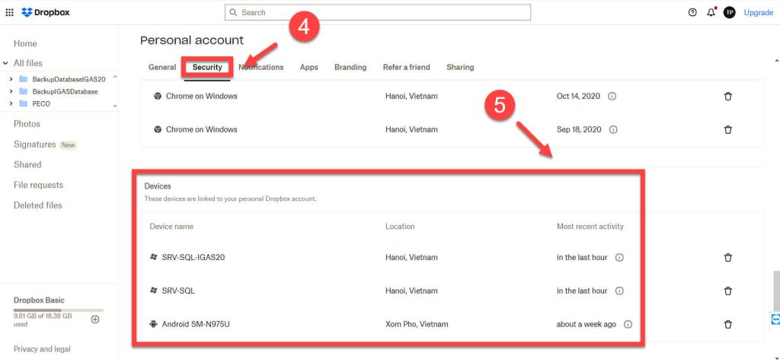Open the help question mark icon

692,12
